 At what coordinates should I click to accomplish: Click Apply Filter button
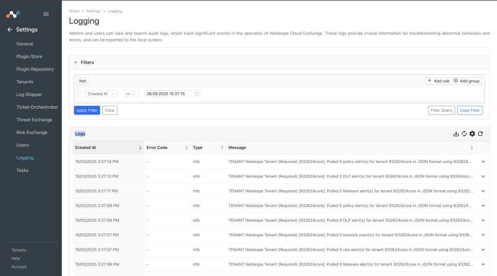(x=87, y=110)
